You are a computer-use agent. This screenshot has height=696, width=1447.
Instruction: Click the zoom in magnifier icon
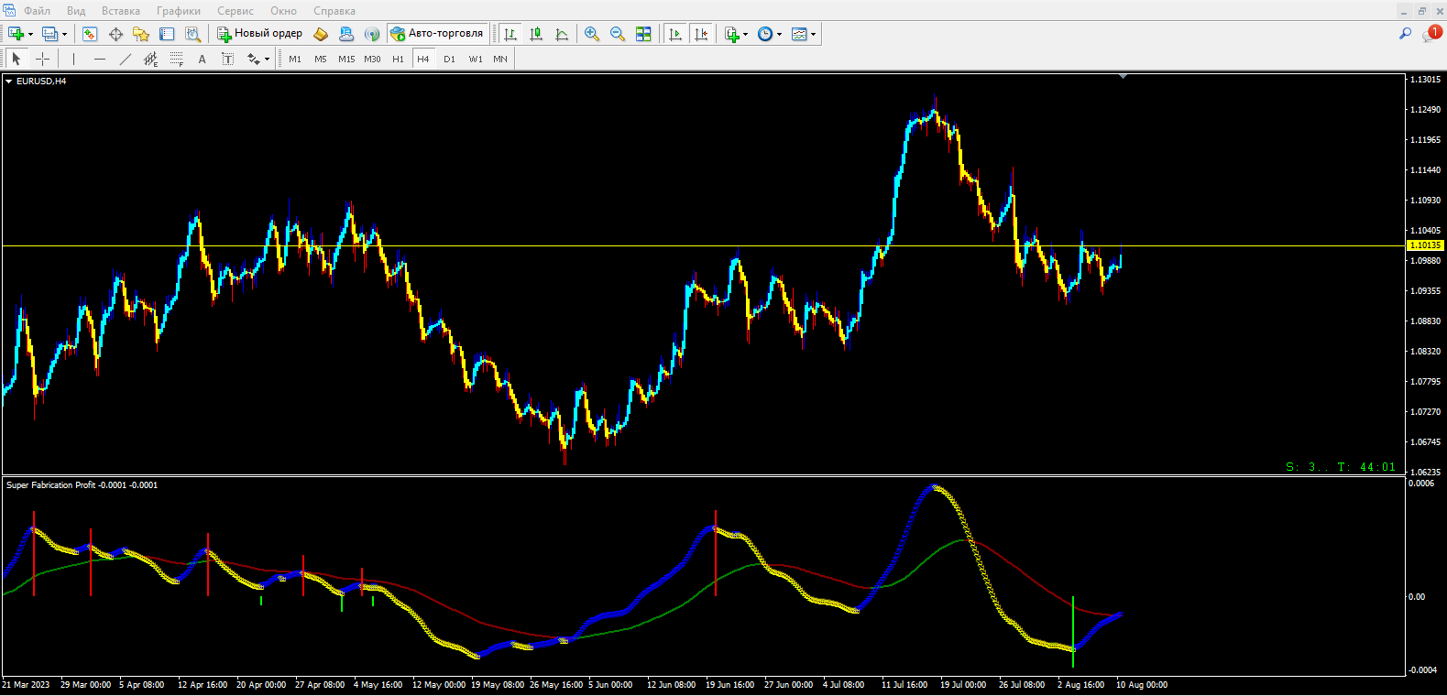click(592, 34)
